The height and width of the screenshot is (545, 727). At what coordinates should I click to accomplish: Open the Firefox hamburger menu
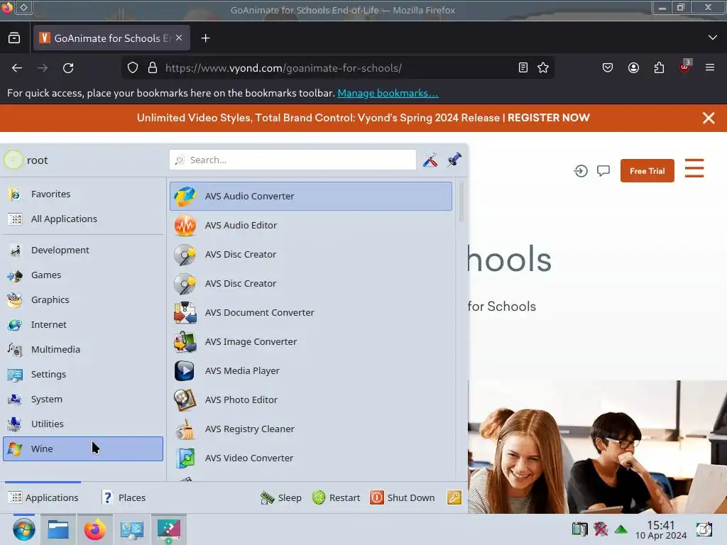click(x=710, y=67)
